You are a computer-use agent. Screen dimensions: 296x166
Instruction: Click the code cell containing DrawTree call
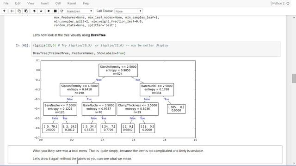(x=156, y=49)
